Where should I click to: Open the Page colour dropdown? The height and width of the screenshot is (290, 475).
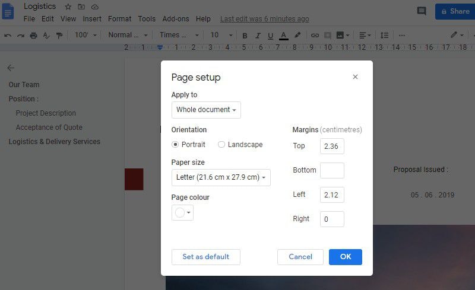click(x=182, y=212)
